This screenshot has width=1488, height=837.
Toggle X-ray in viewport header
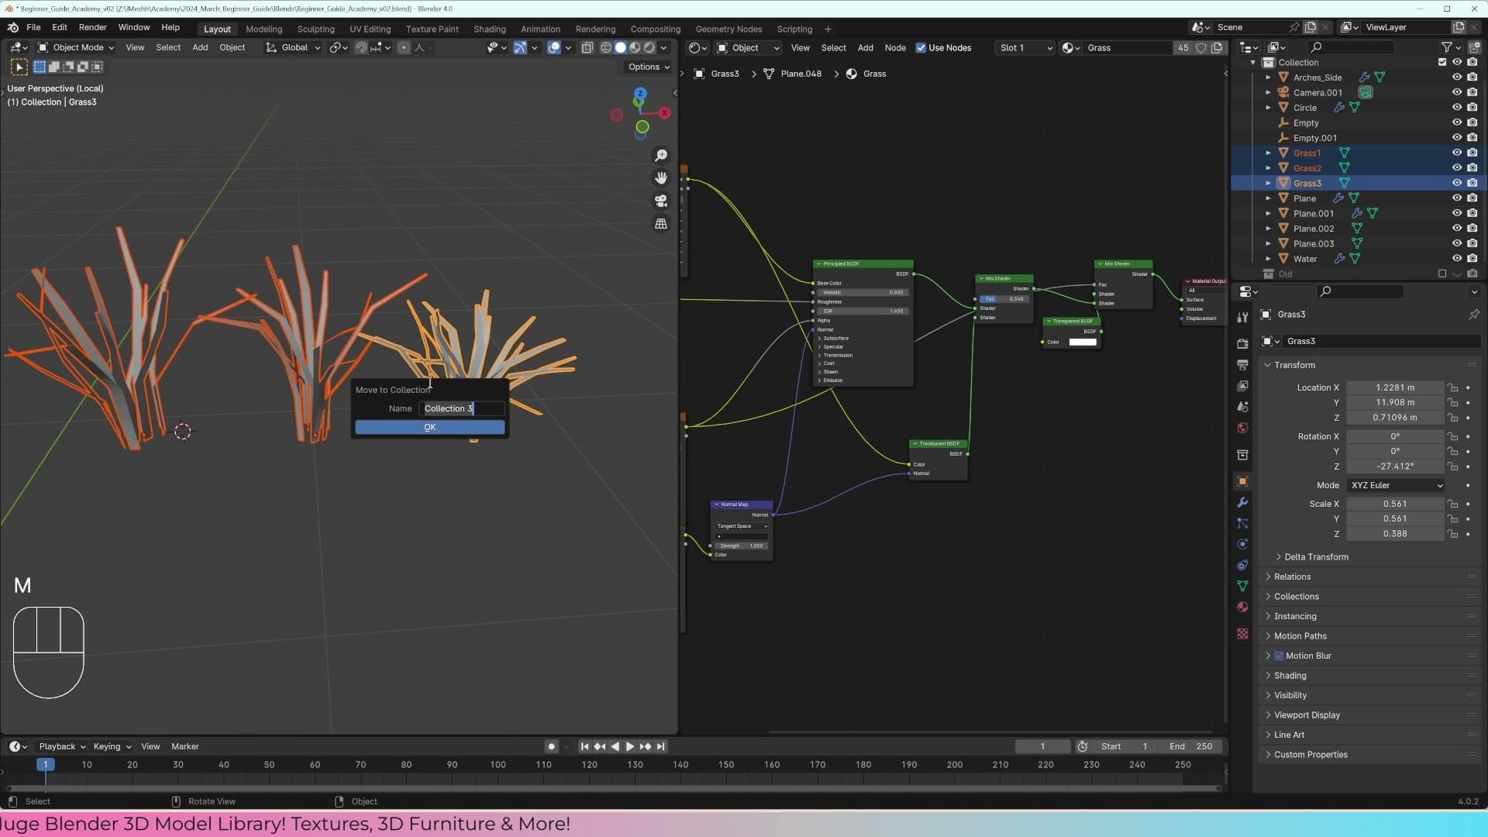point(587,47)
